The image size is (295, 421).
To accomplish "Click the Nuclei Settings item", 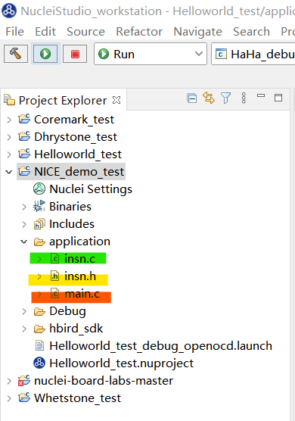I will (x=91, y=189).
